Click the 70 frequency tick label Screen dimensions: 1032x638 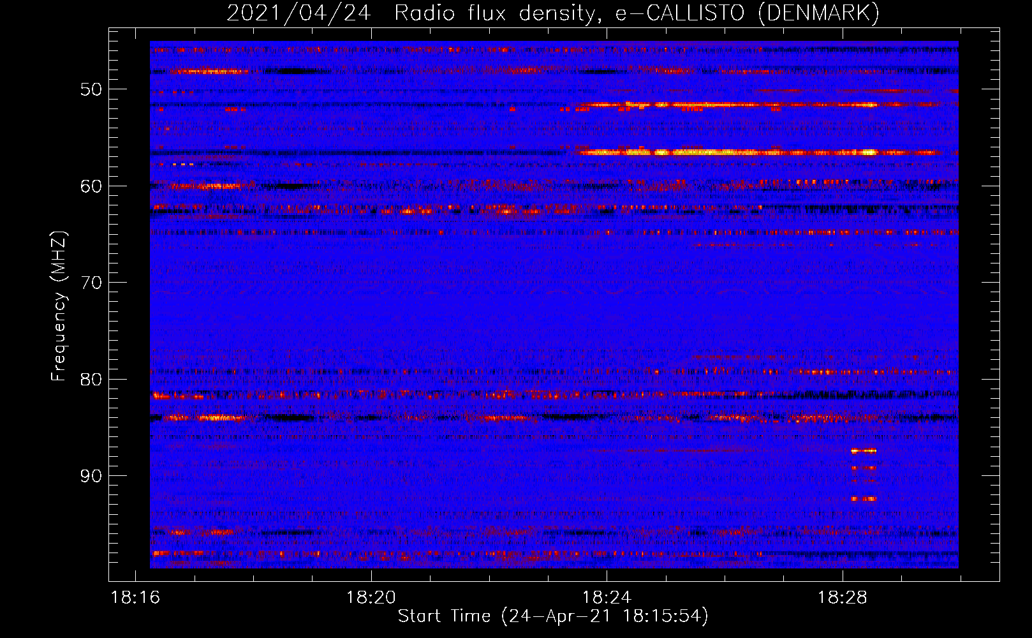(x=91, y=283)
